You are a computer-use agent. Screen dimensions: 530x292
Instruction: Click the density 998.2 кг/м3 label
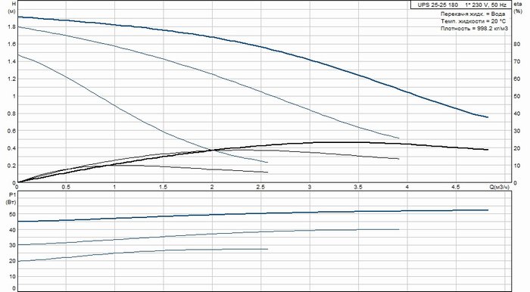pyautogui.click(x=474, y=29)
